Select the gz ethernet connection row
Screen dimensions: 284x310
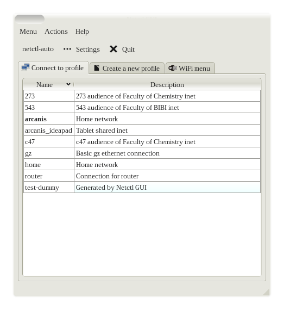142,153
